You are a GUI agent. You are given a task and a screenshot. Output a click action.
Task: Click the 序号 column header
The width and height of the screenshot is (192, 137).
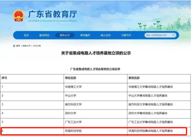pyautogui.click(x=32, y=79)
